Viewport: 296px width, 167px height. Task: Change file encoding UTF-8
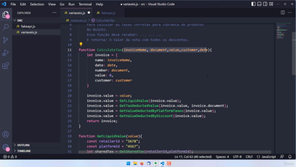237,157
